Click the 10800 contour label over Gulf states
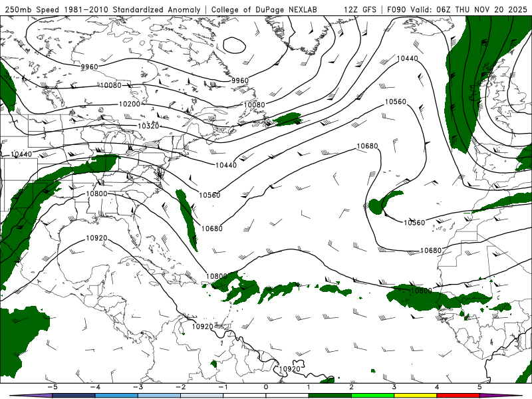This screenshot has width=532, height=399. [96, 194]
